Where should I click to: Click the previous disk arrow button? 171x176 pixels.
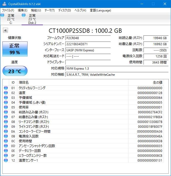(5, 30)
